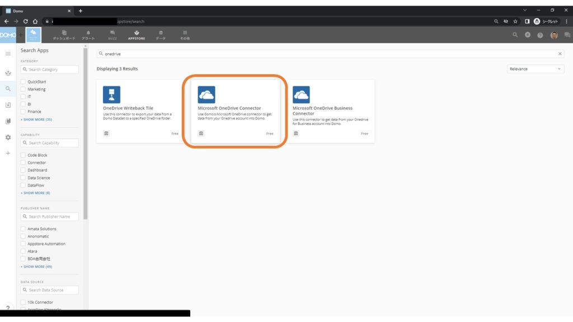
Task: Expand Show More (35) categories
Action: 36,120
